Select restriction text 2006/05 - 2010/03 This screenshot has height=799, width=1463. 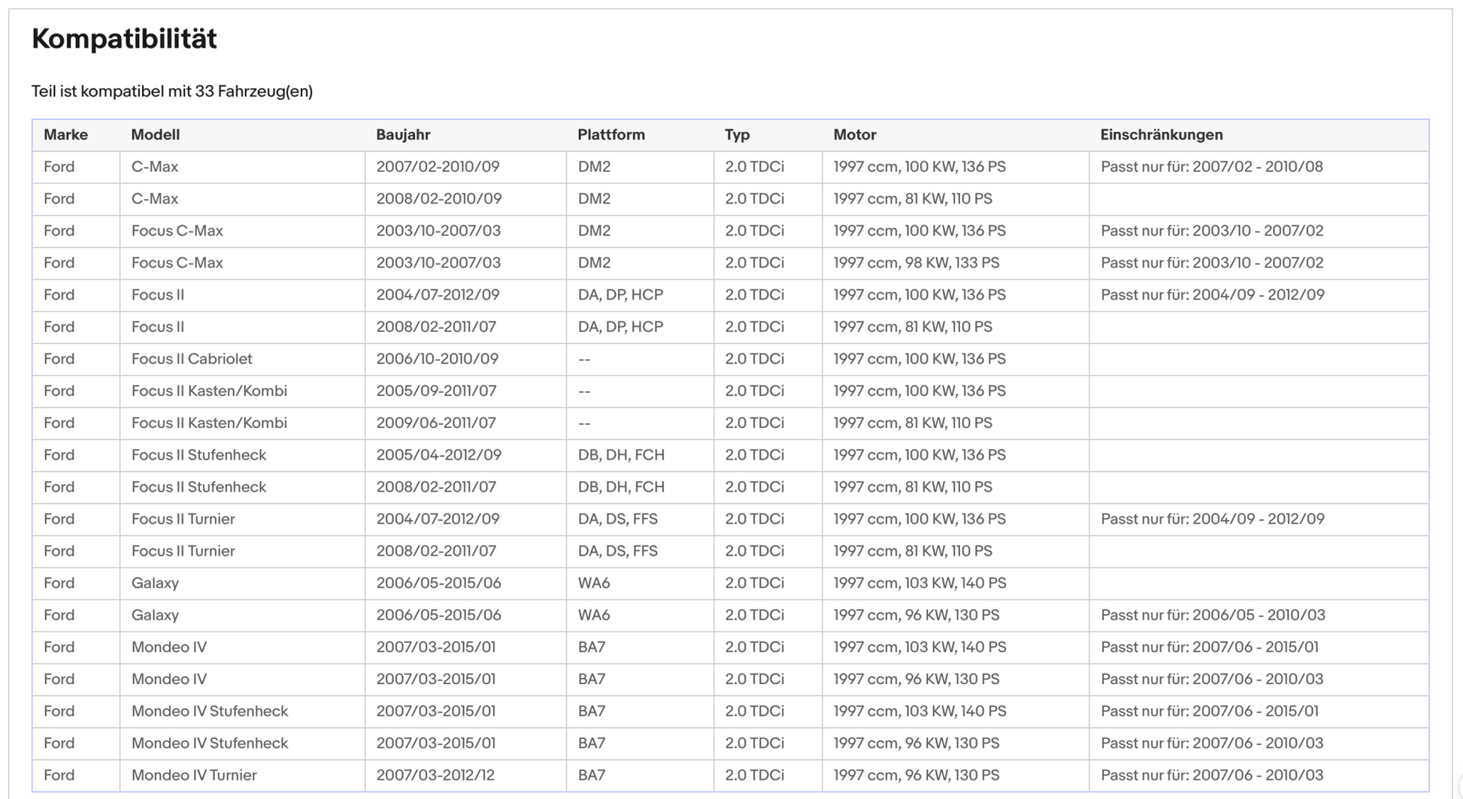click(x=1213, y=615)
